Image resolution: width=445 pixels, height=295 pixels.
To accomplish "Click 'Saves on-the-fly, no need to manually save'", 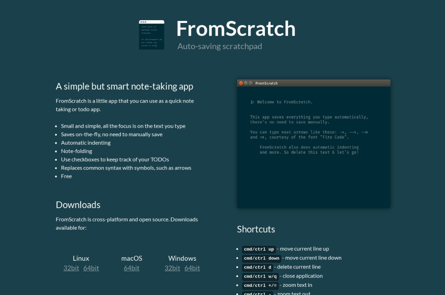I will click(x=112, y=134).
